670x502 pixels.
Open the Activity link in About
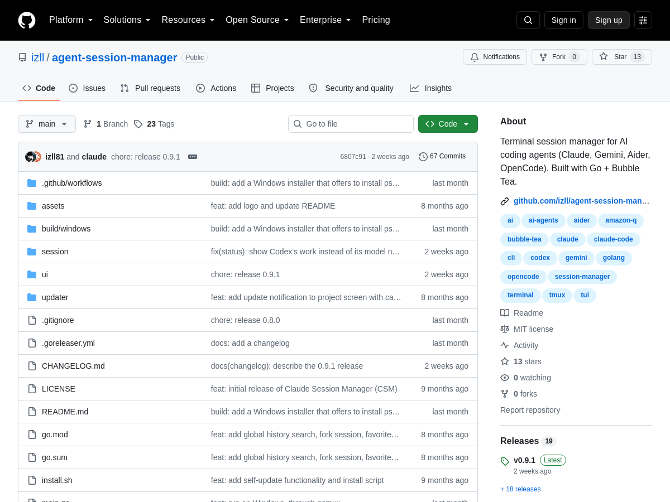(x=519, y=345)
